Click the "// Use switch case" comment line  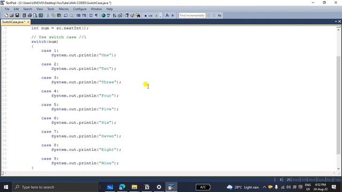coord(59,37)
